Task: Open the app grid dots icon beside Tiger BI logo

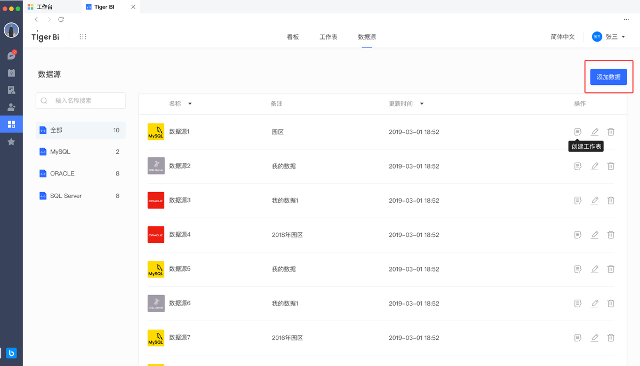Action: pyautogui.click(x=83, y=37)
